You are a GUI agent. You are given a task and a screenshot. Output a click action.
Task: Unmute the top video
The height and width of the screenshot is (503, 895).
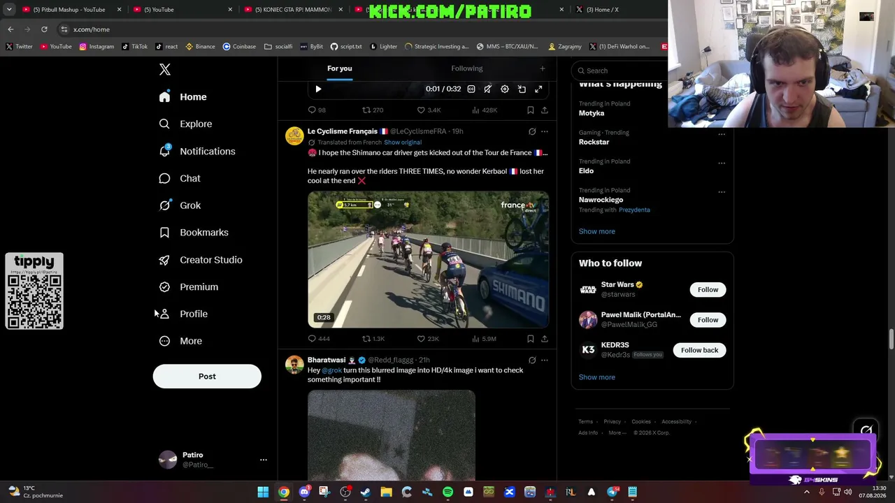click(x=488, y=89)
